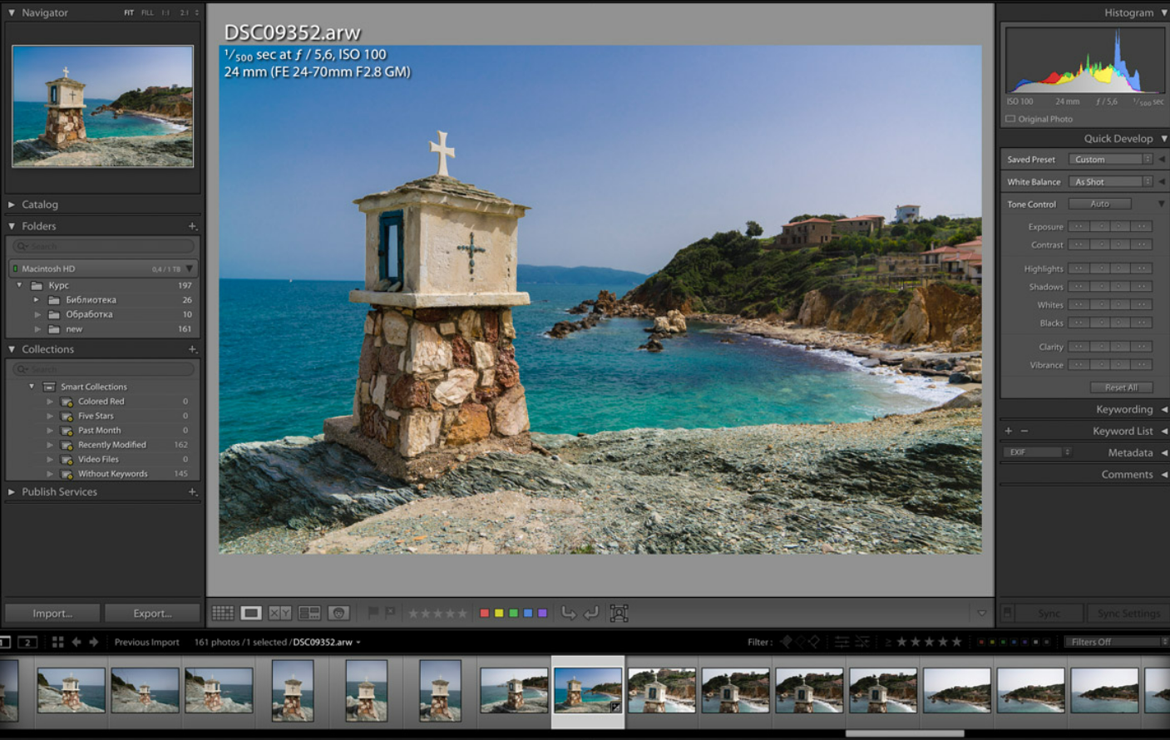This screenshot has height=740, width=1170.
Task: Filter filmstrip by star rating
Action: 929,642
